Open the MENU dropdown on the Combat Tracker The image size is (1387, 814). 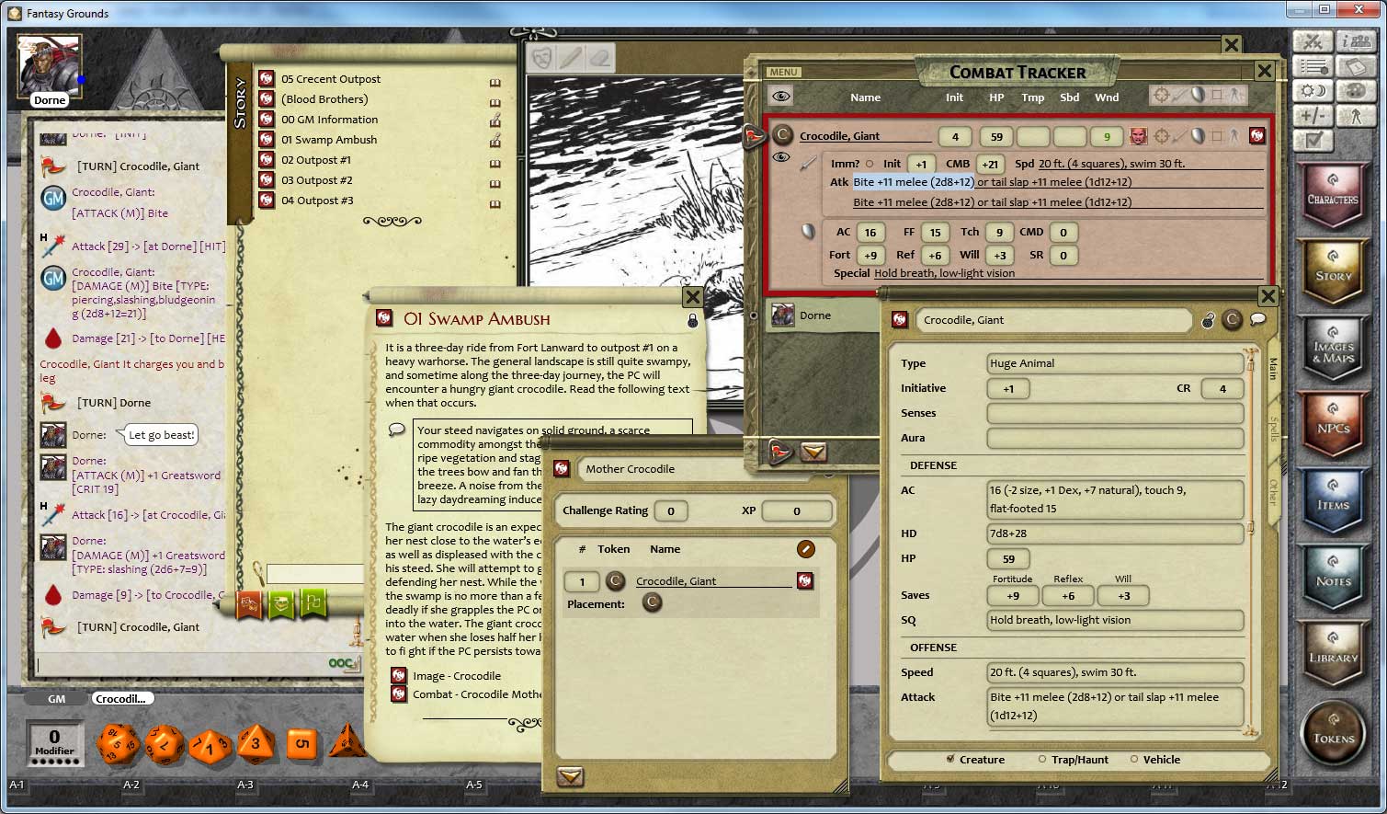tap(782, 72)
